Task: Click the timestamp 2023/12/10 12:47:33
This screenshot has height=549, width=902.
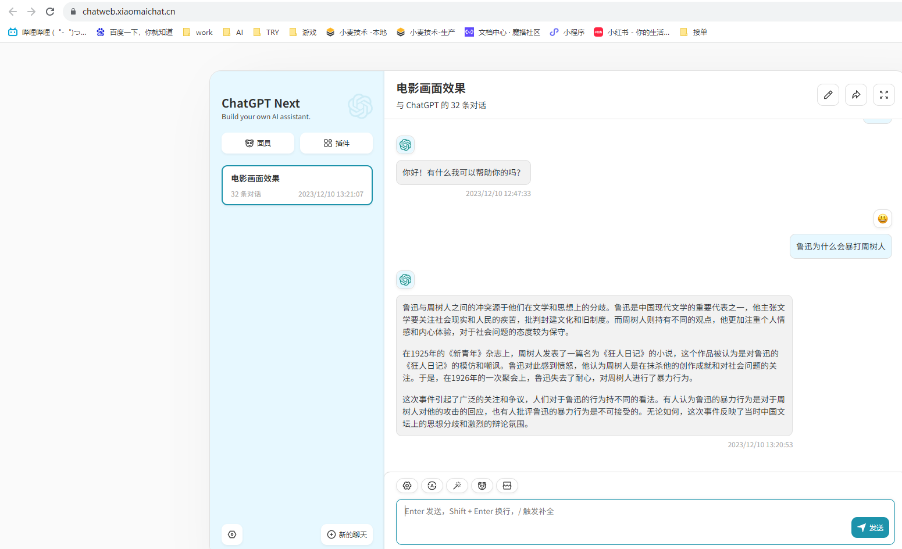Action: pos(498,194)
